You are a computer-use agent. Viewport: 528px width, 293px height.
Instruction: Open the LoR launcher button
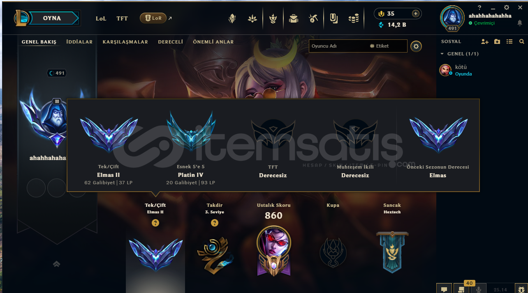[x=153, y=18]
